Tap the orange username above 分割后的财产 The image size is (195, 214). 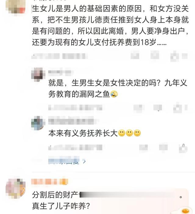point(50,182)
